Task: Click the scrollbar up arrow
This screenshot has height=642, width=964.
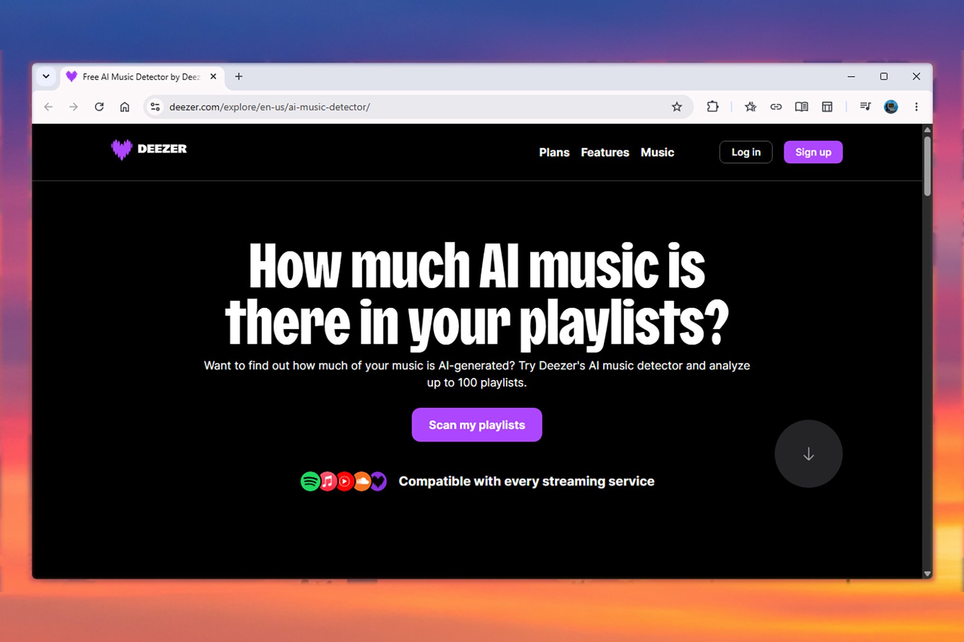Action: tap(927, 130)
